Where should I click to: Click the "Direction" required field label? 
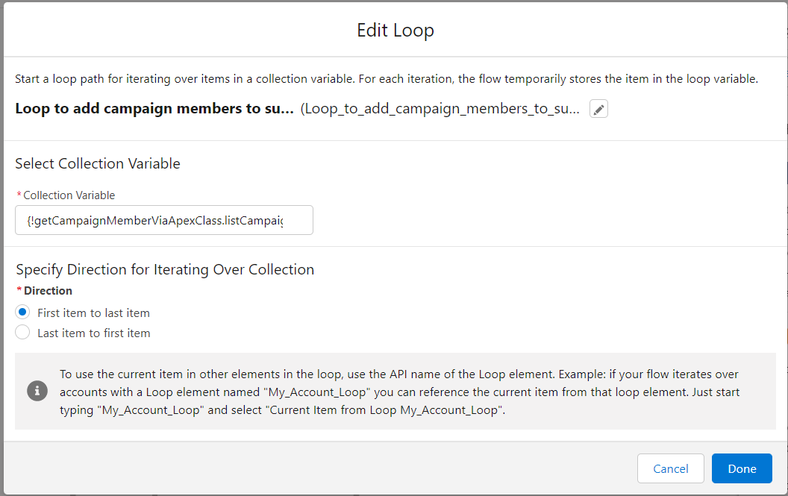coord(48,290)
